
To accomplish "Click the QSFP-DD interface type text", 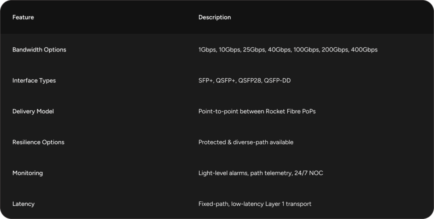I will pyautogui.click(x=277, y=80).
